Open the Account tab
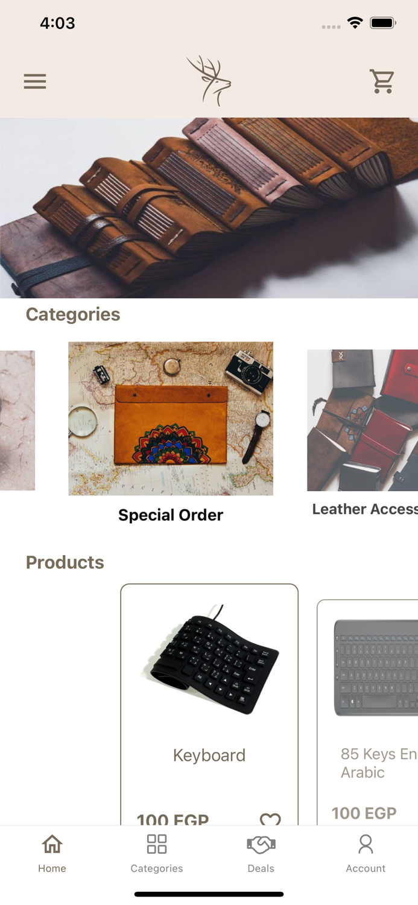 [x=366, y=854]
